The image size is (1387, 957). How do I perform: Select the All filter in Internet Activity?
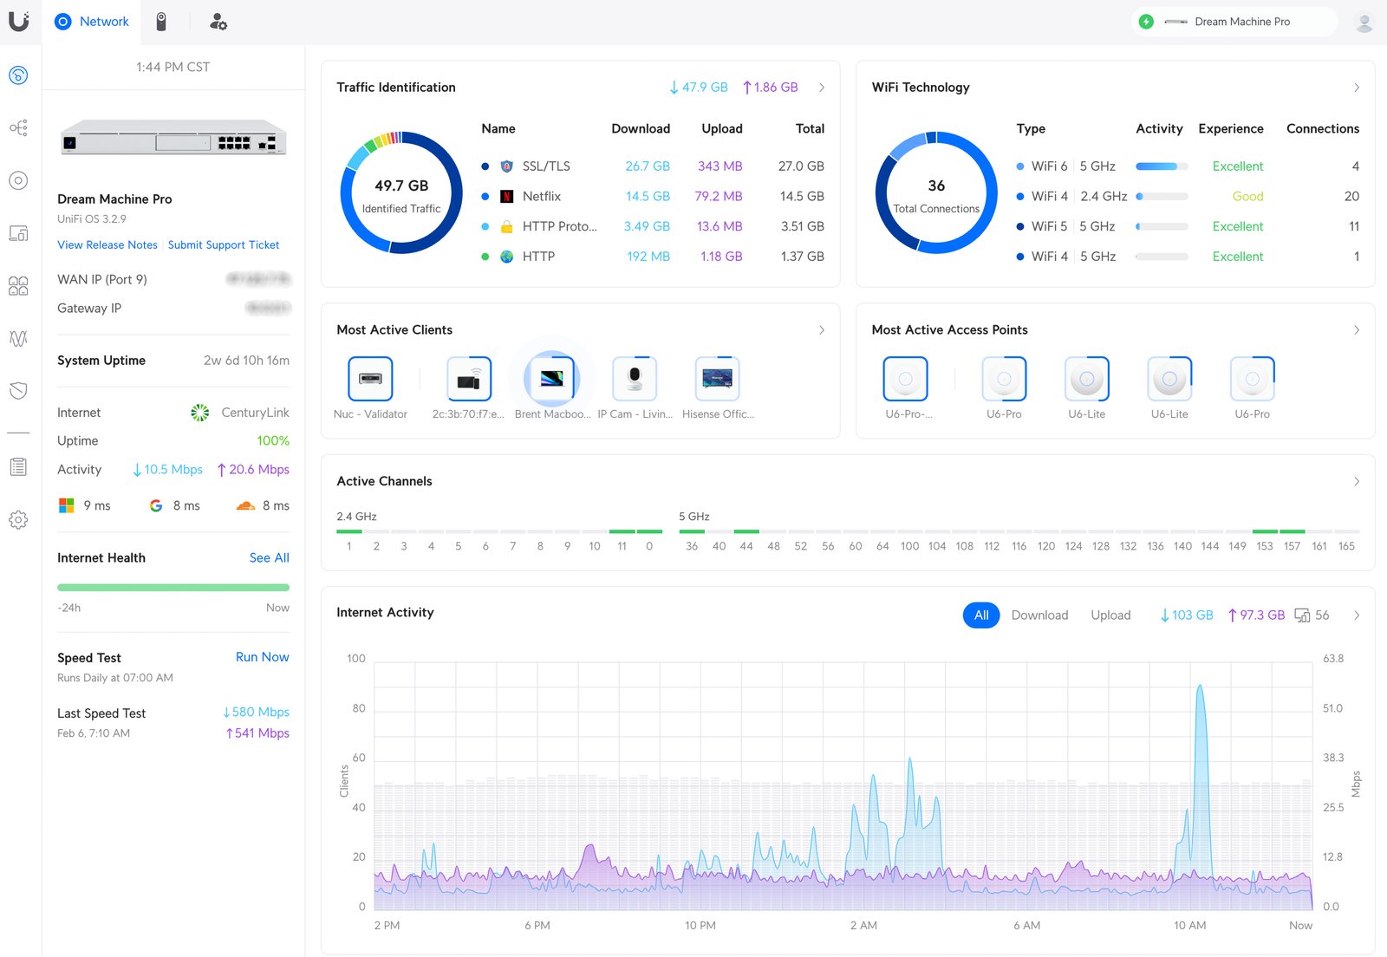tap(981, 615)
